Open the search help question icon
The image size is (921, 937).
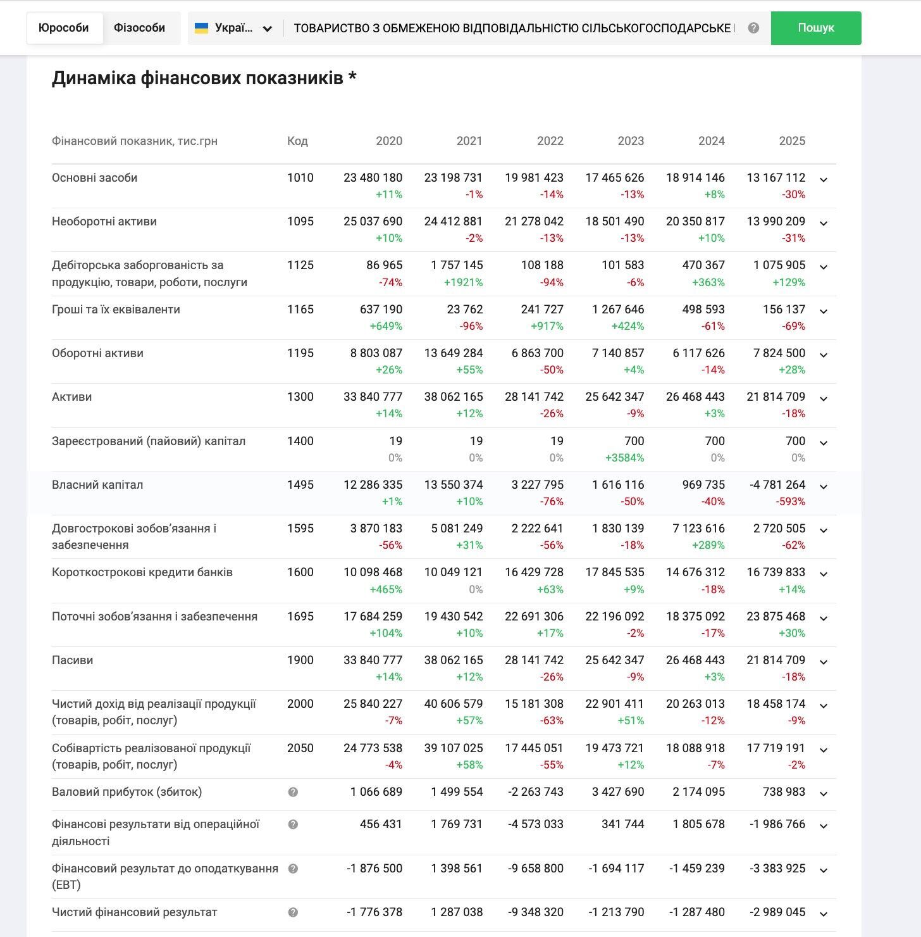753,28
